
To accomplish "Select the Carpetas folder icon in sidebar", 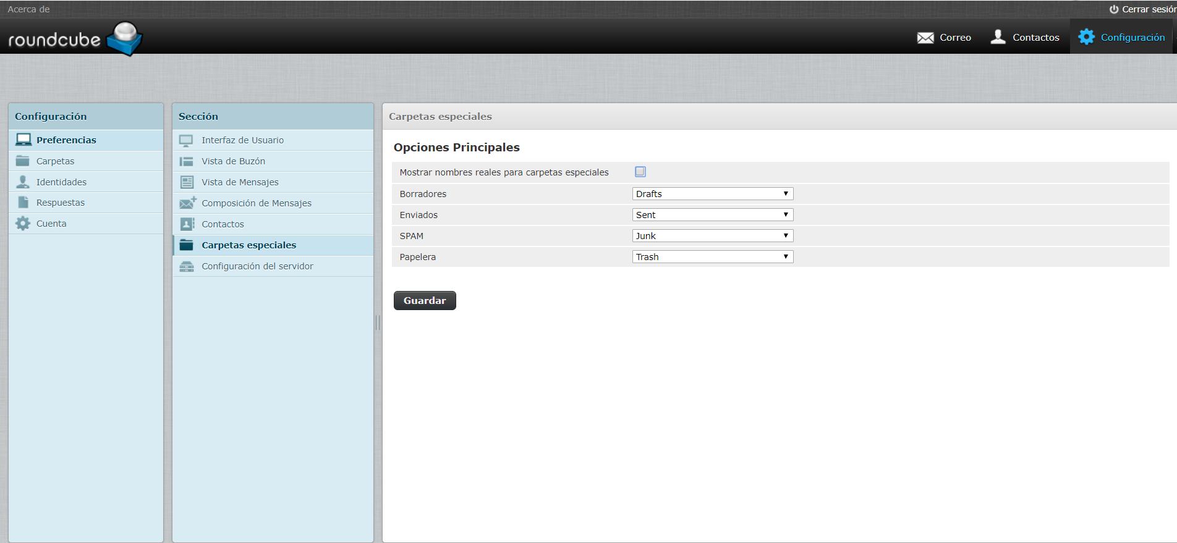I will tap(23, 161).
